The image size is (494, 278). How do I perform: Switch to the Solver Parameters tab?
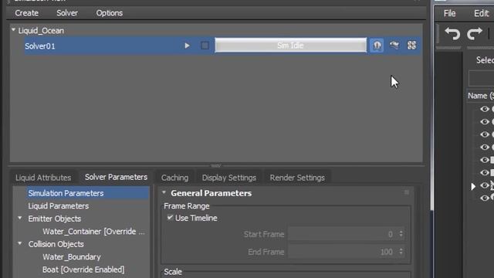pos(116,177)
